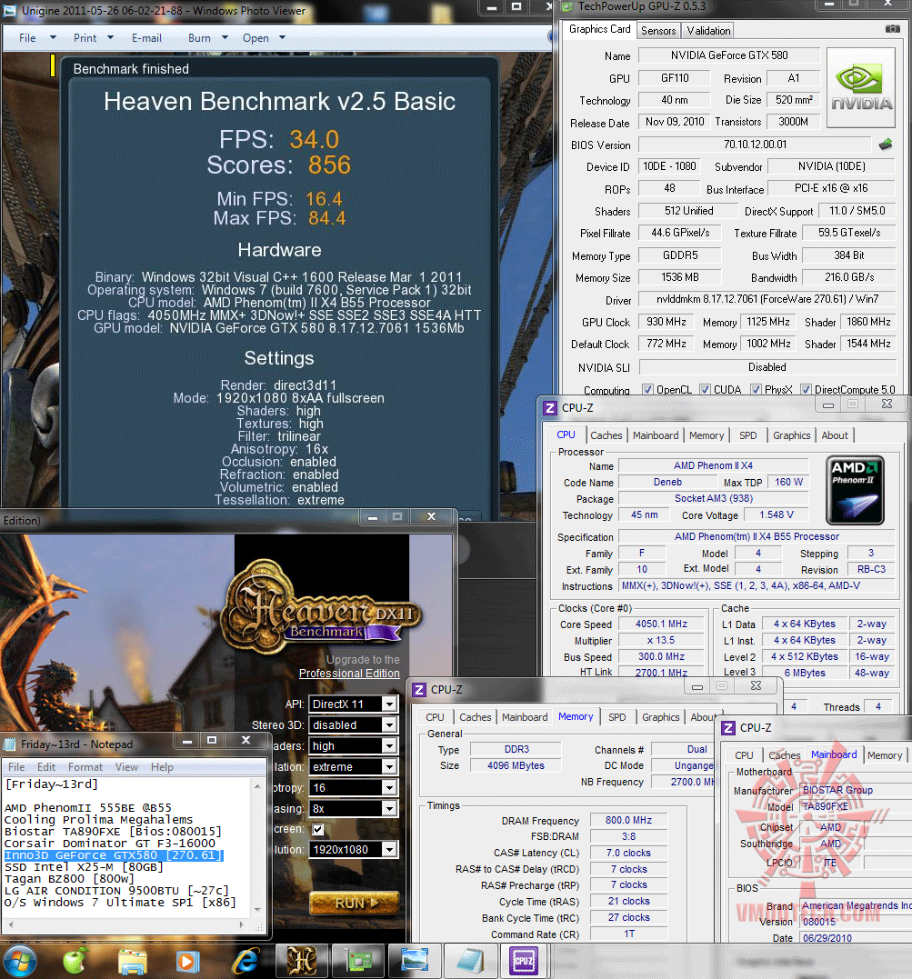Screen dimensions: 912x979
Task: Open Notepad Edit menu
Action: (x=46, y=766)
